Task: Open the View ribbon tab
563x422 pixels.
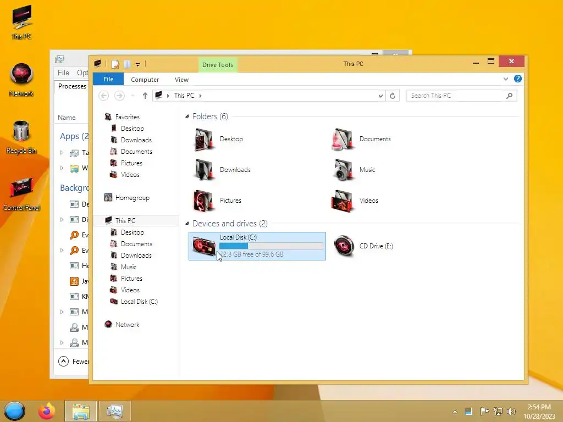Action: tap(181, 80)
